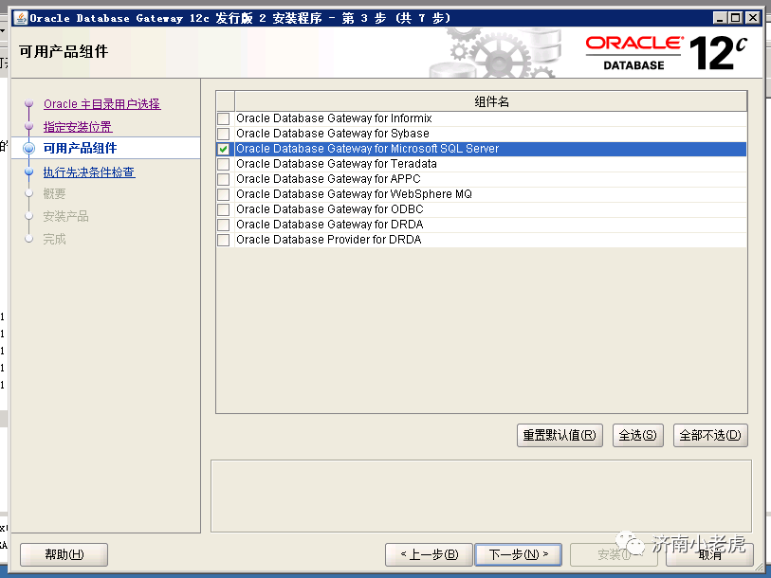Click step bullet beside 指定安装位置
Image resolution: width=771 pixels, height=578 pixels.
click(x=29, y=126)
